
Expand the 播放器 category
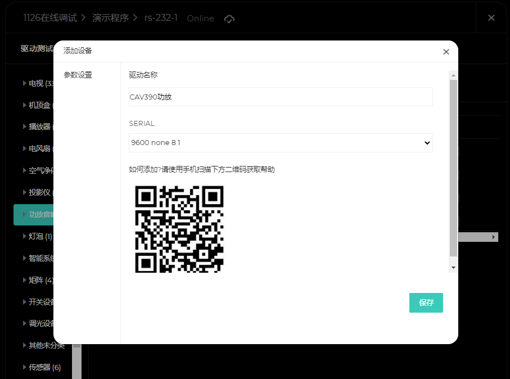click(x=24, y=127)
